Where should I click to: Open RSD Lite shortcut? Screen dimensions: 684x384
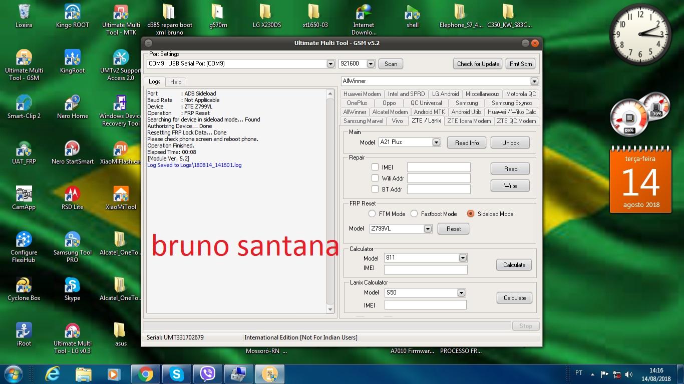(x=73, y=198)
